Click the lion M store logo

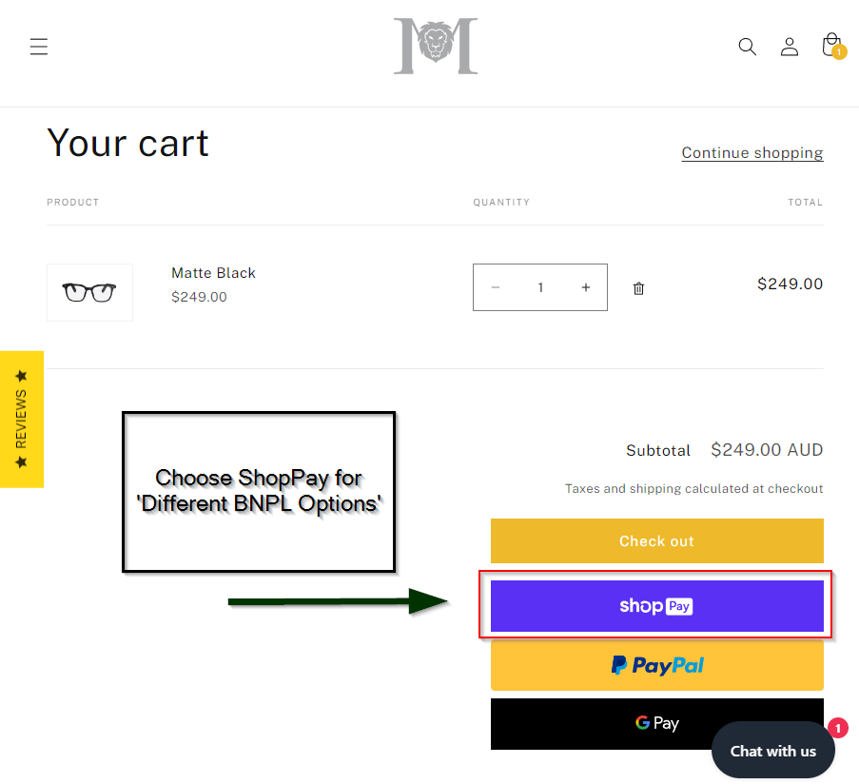pyautogui.click(x=436, y=46)
